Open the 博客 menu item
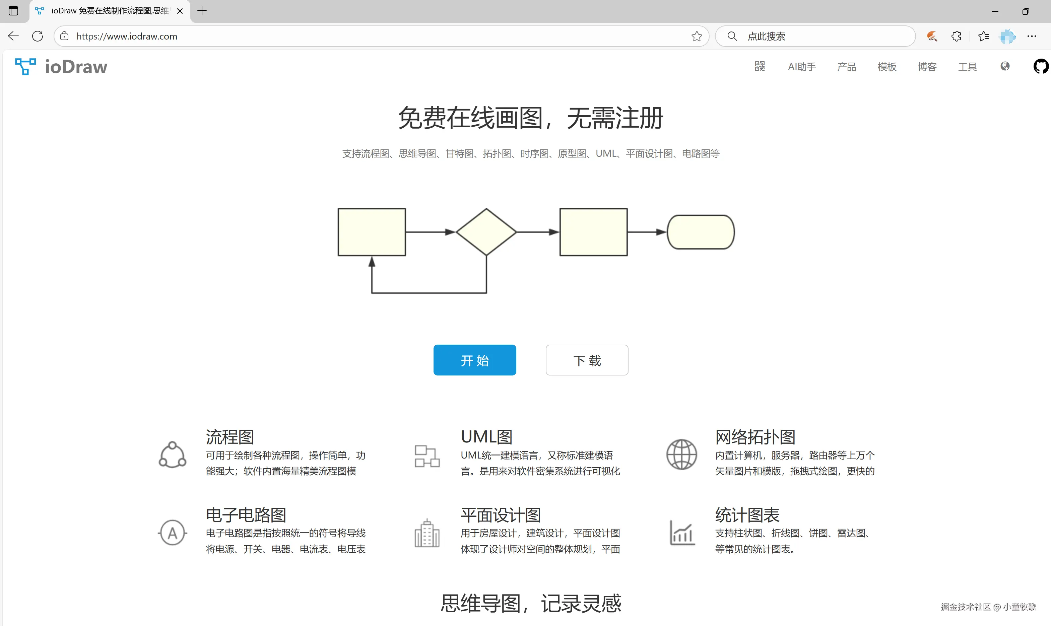 (x=927, y=67)
